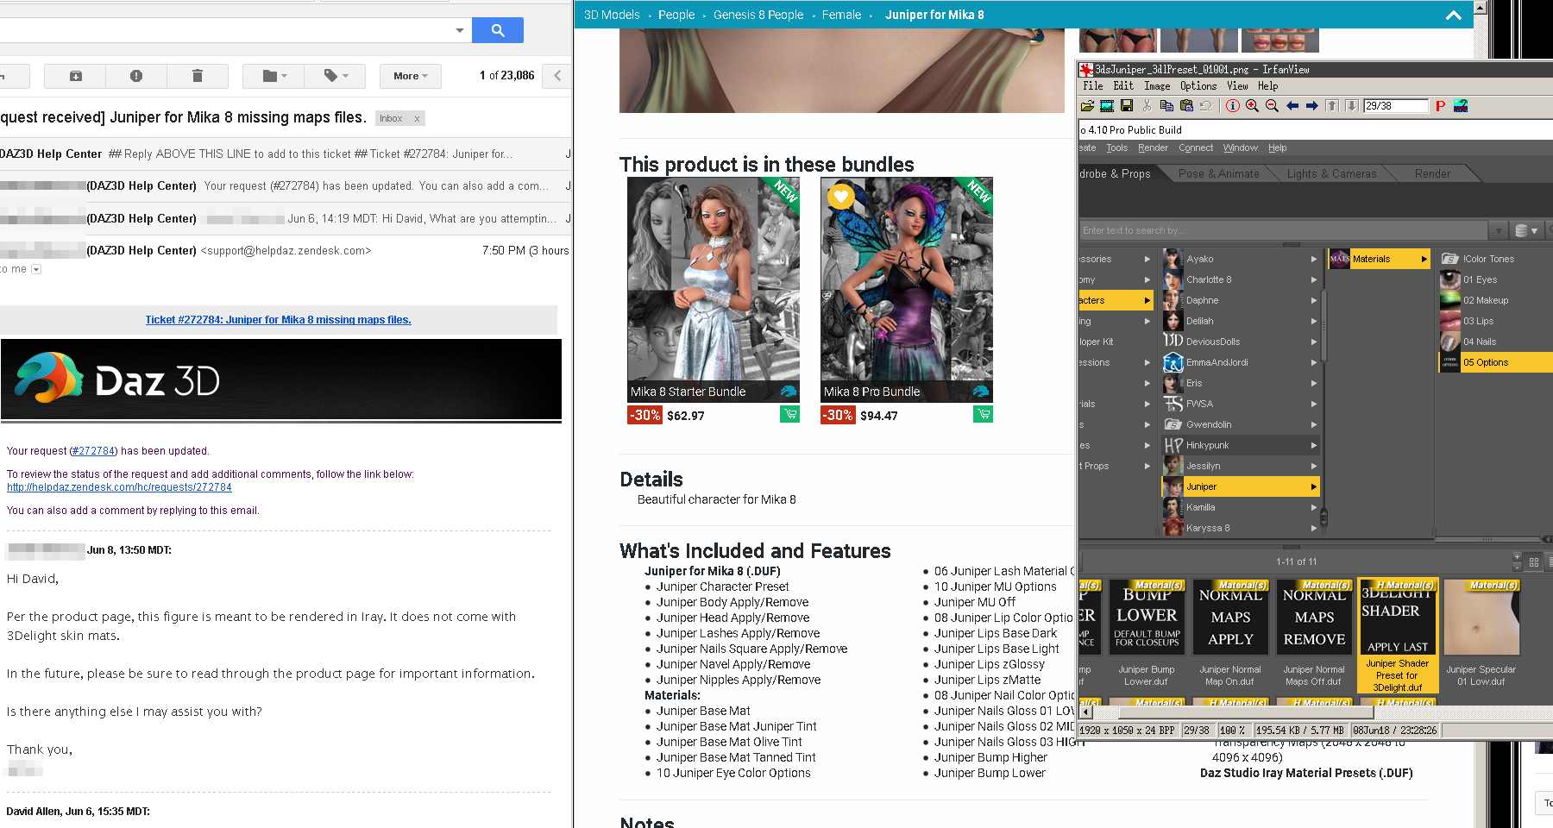The width and height of the screenshot is (1553, 828).
Task: Open IrfanView properties with red P icon
Action: 1440,106
